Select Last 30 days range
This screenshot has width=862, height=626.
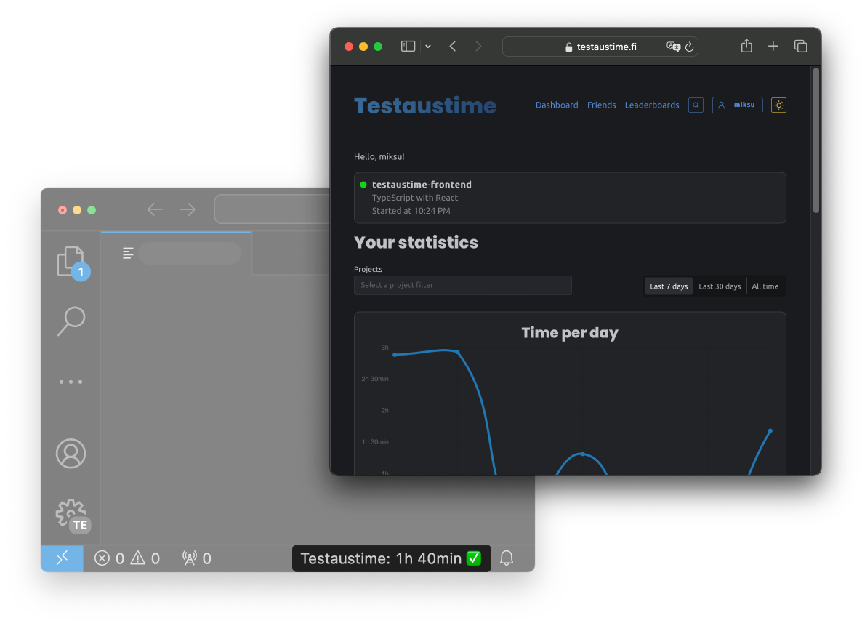(720, 286)
